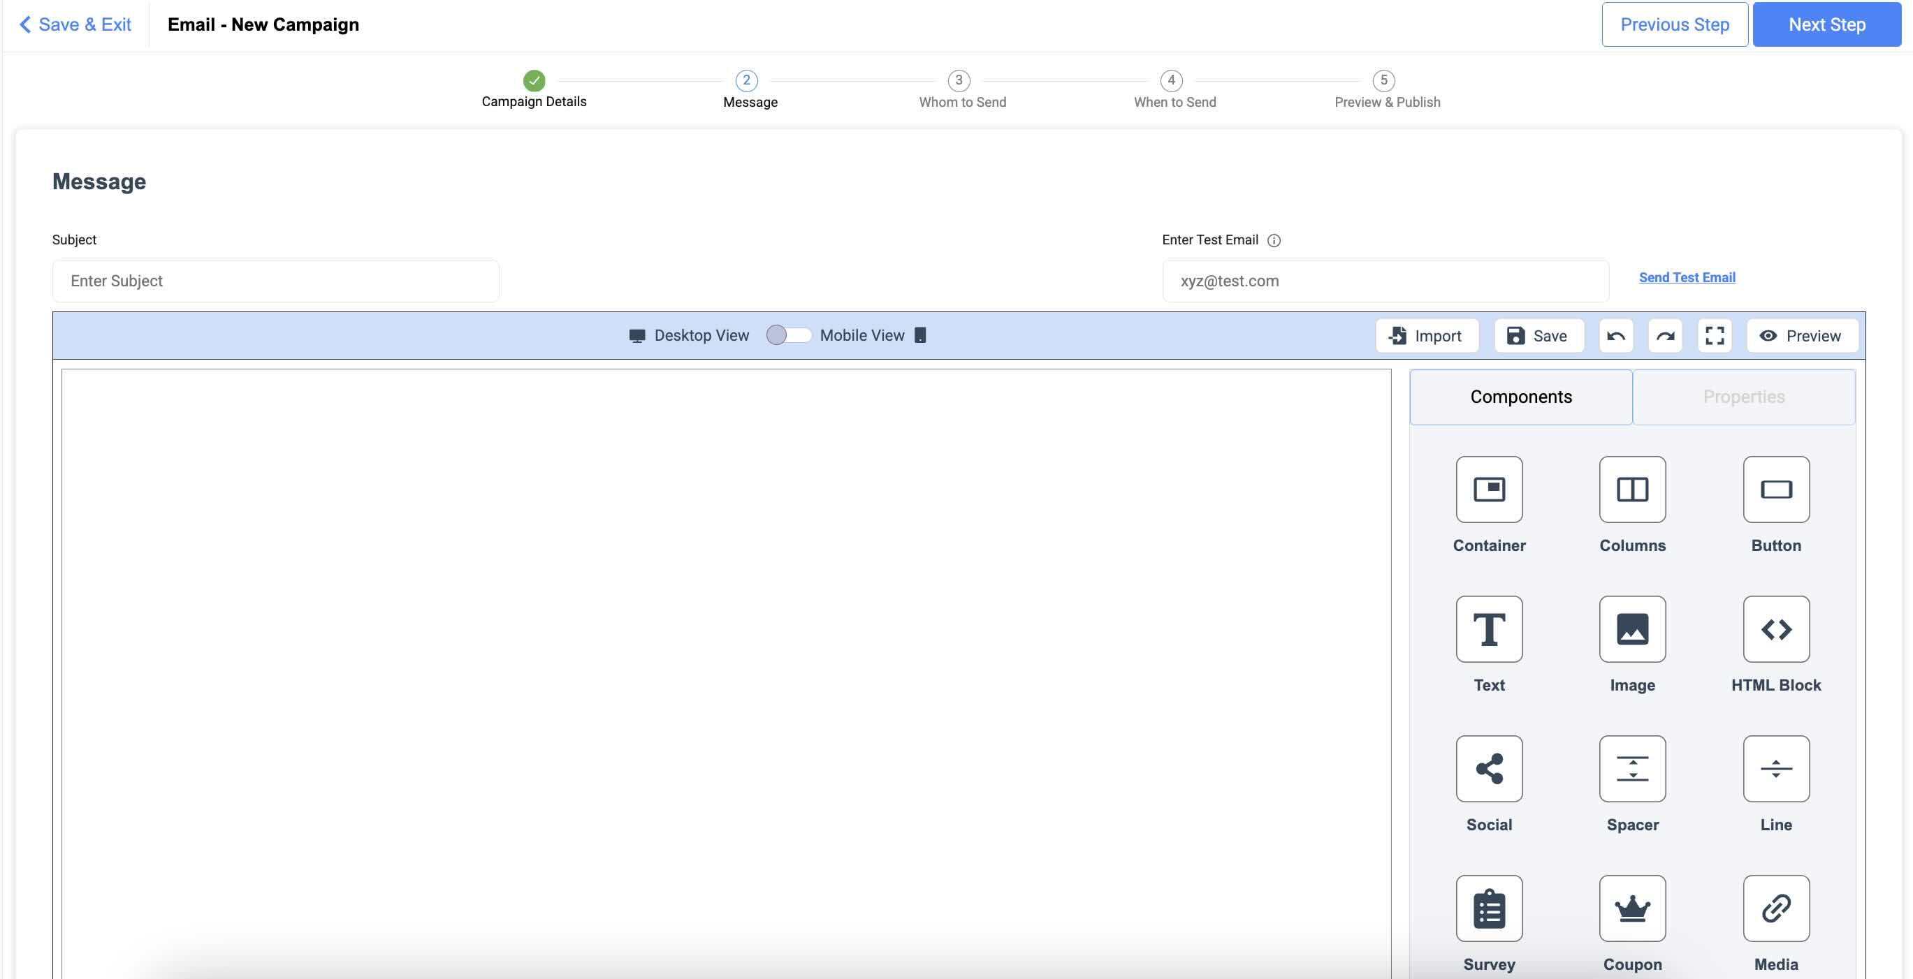This screenshot has width=1913, height=979.
Task: Toggle Desktop/Mobile view switch
Action: 788,334
